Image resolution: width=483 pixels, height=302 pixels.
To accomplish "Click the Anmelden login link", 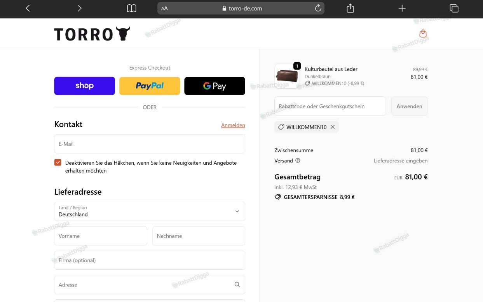I will 233,125.
